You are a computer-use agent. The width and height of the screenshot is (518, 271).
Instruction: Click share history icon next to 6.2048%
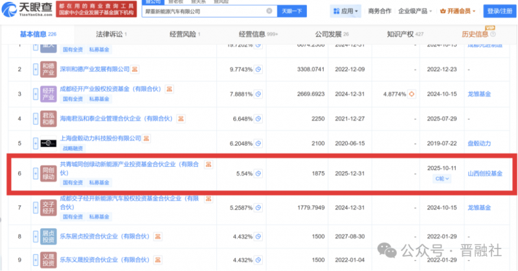258,143
